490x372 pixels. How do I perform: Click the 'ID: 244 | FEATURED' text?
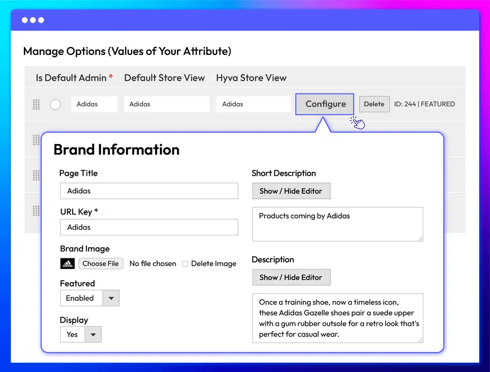[x=424, y=104]
